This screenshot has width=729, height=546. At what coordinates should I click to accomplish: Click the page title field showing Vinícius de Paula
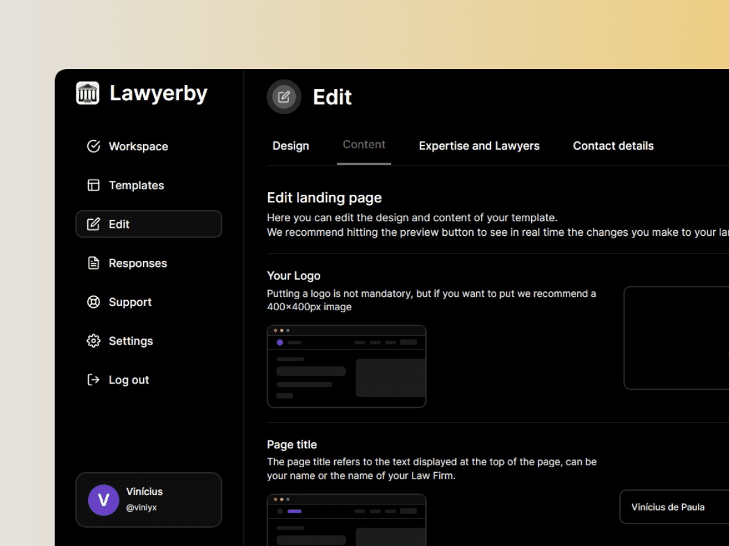[x=674, y=507]
